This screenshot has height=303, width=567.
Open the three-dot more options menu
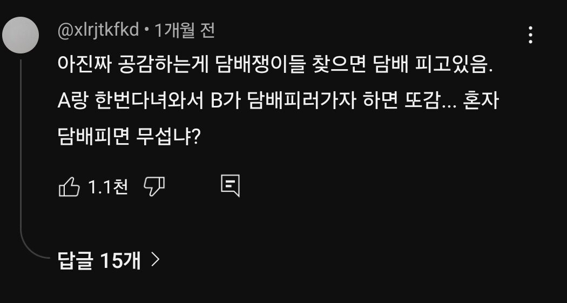[x=530, y=35]
